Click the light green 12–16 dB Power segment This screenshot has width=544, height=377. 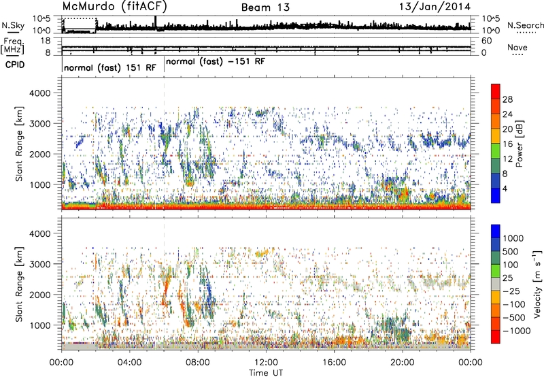click(x=496, y=150)
